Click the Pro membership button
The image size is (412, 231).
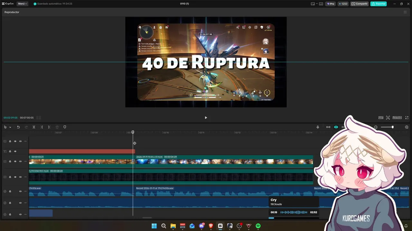click(x=331, y=4)
